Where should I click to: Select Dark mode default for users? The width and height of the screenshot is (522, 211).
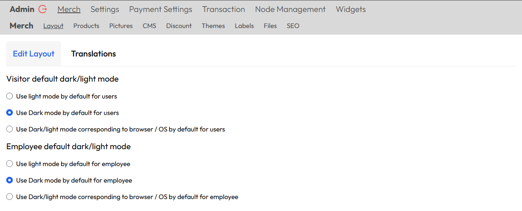(x=9, y=113)
